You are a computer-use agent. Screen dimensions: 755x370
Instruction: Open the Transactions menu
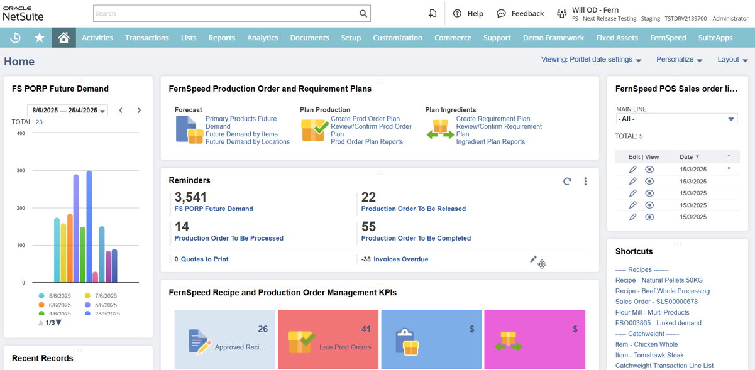(147, 38)
